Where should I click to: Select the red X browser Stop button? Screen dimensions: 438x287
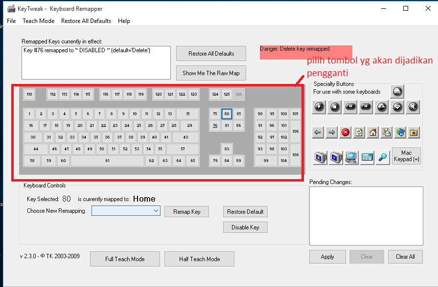pyautogui.click(x=345, y=133)
